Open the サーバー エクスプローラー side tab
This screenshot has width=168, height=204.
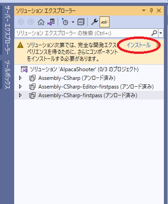coord(7,30)
